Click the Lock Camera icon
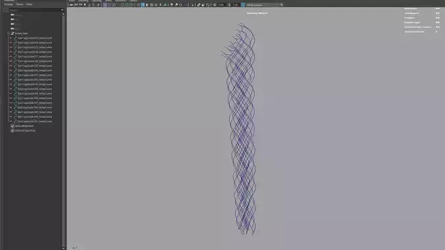445x250 pixels. pyautogui.click(x=76, y=5)
